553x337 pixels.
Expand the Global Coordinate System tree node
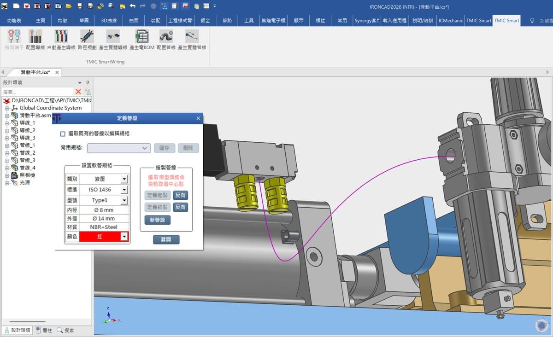click(7, 108)
